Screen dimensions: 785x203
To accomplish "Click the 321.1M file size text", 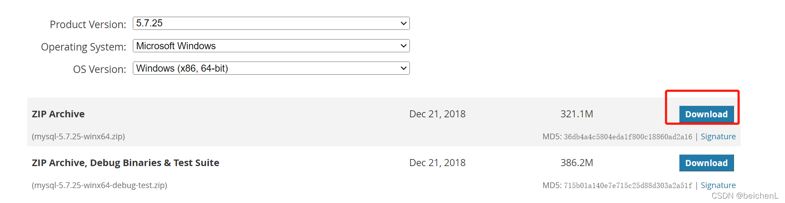I will click(577, 114).
